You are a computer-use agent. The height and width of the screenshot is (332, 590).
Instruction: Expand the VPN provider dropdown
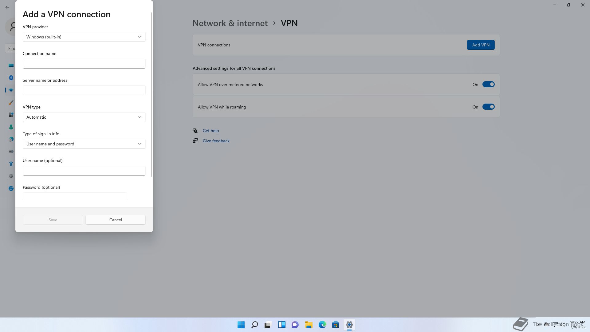pos(84,37)
